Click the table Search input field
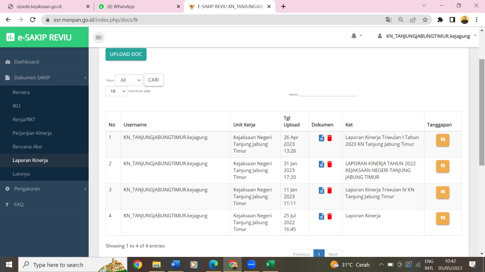This screenshot has width=485, height=272. pos(327,94)
